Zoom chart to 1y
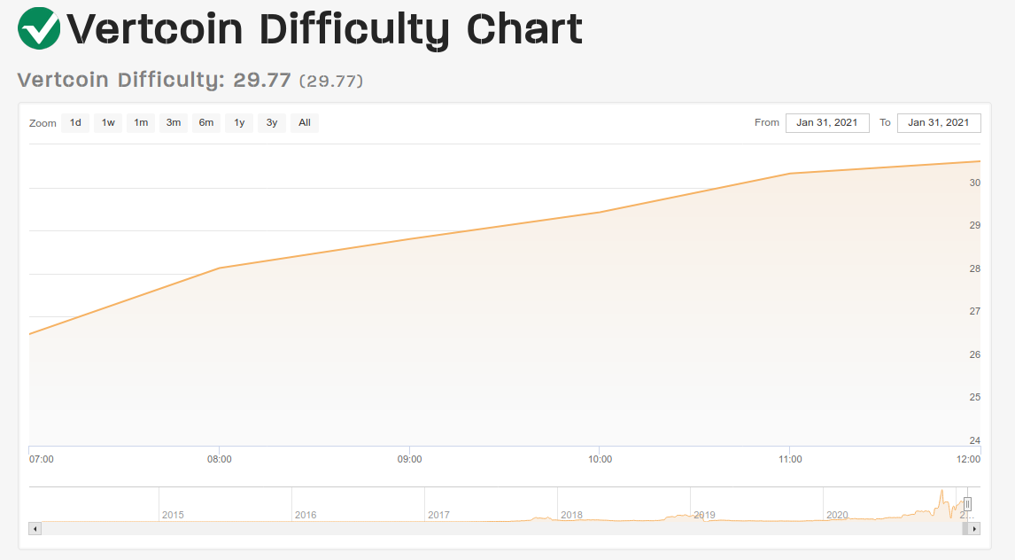The width and height of the screenshot is (1015, 560). tap(239, 122)
